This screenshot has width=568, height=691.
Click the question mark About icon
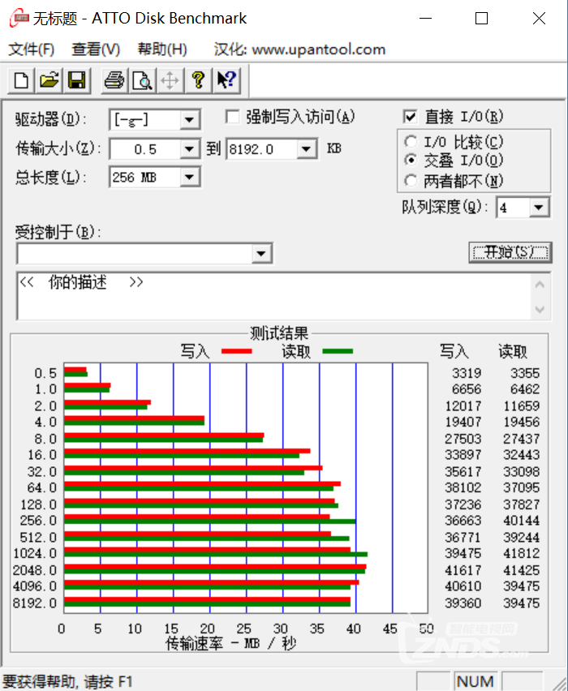(197, 79)
